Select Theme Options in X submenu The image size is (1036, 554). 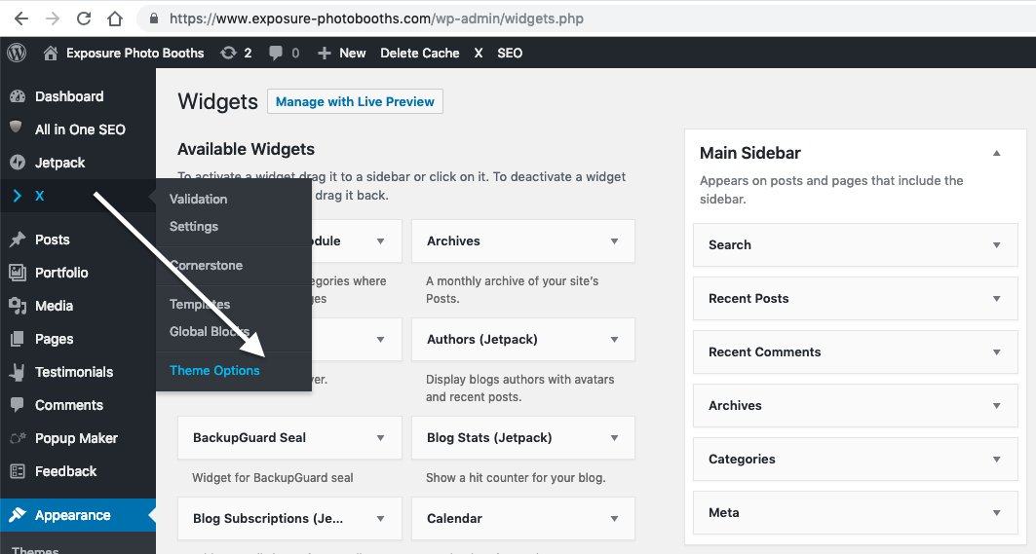(214, 370)
